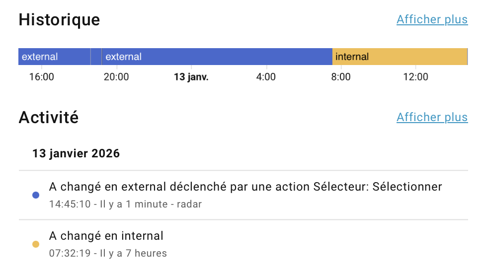Open "Afficher plus" next to Historique

click(x=432, y=19)
